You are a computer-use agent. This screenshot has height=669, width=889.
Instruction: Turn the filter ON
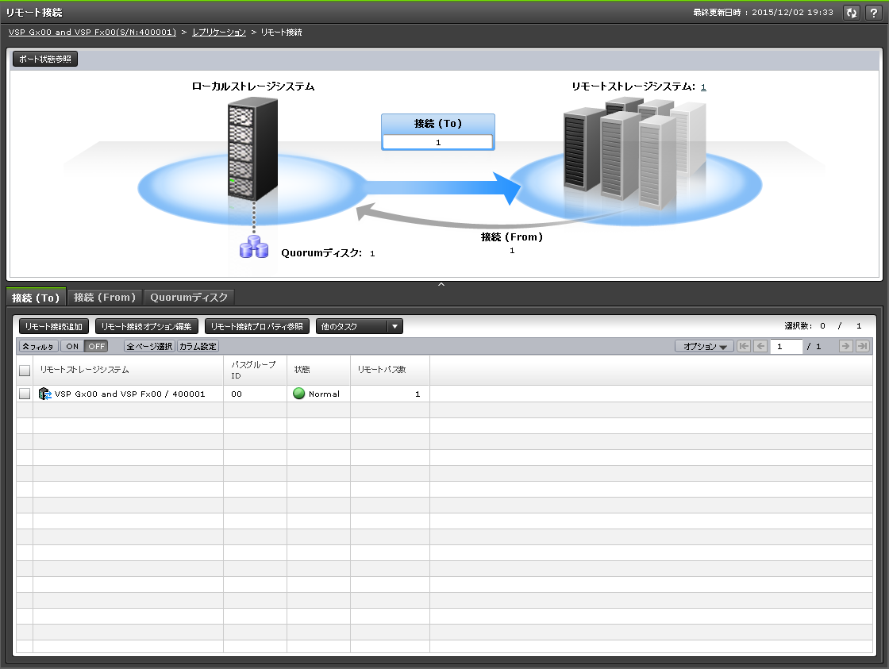pos(72,346)
